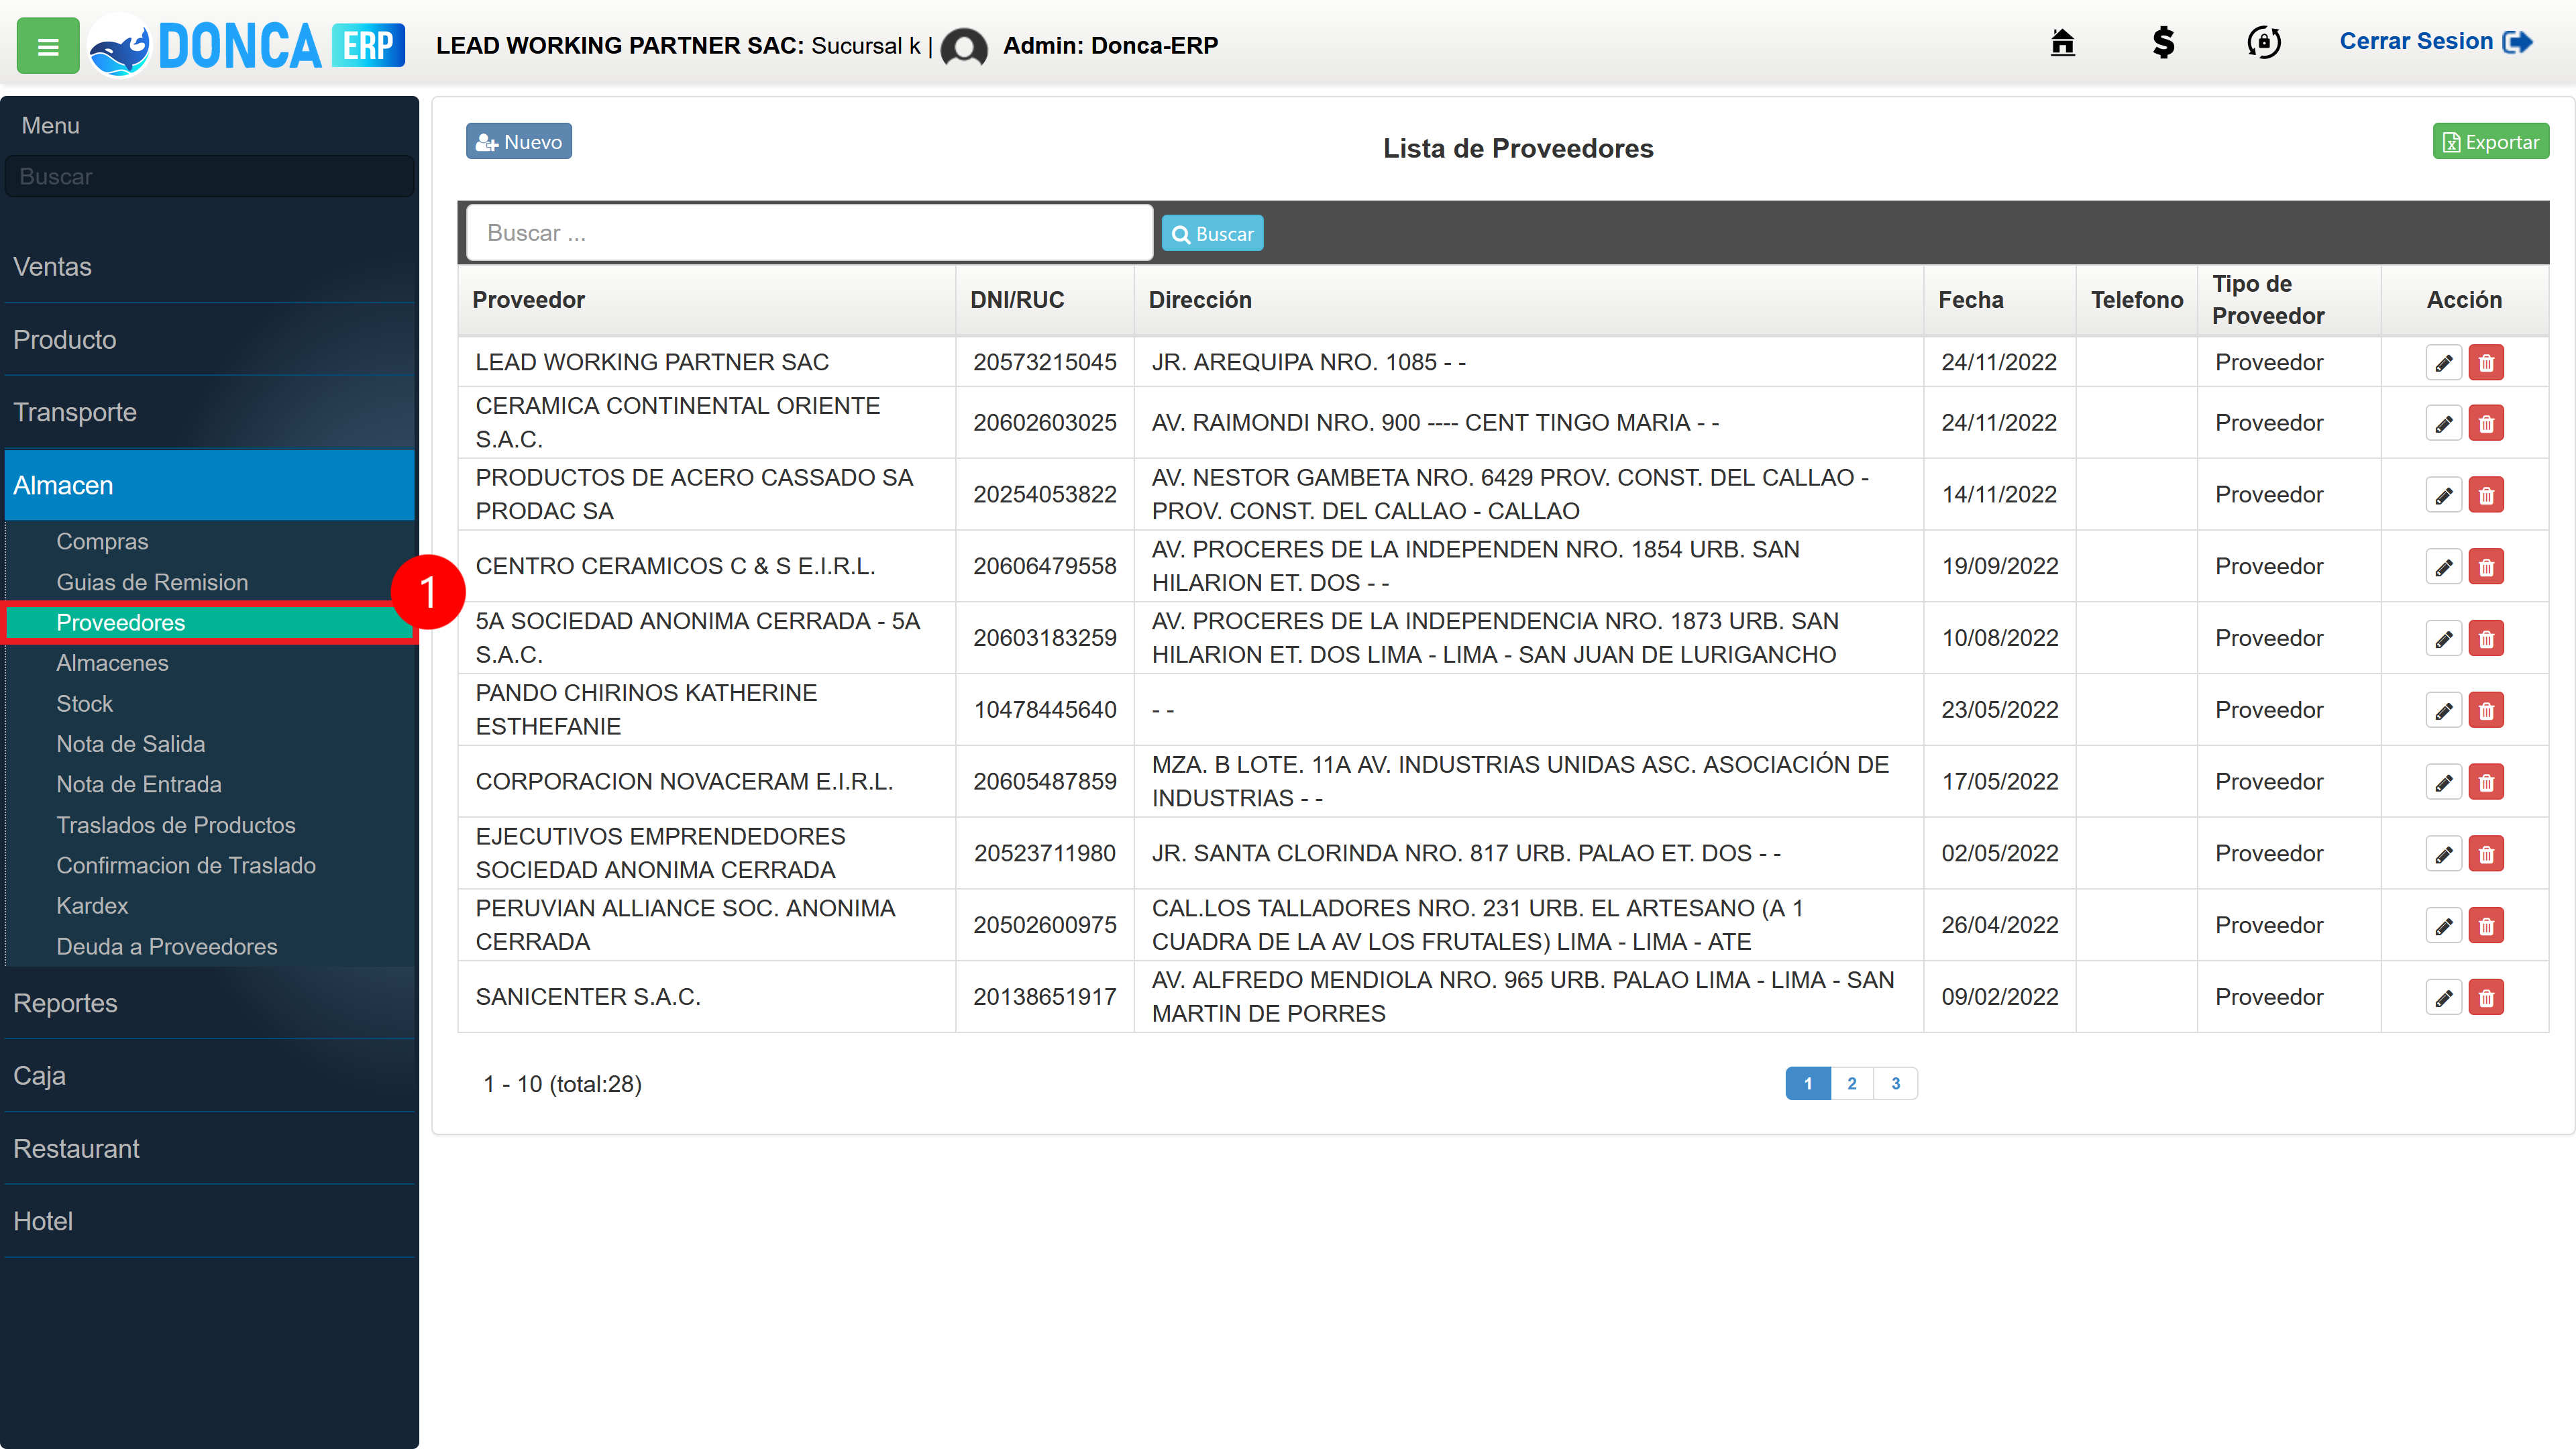Log out via Cerrar Sesion

click(x=2435, y=42)
